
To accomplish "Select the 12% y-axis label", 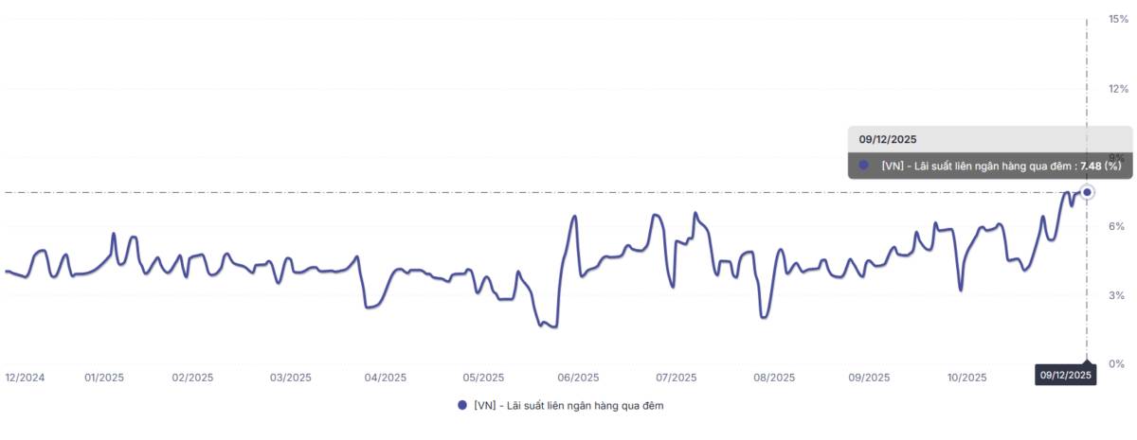I will (1118, 89).
